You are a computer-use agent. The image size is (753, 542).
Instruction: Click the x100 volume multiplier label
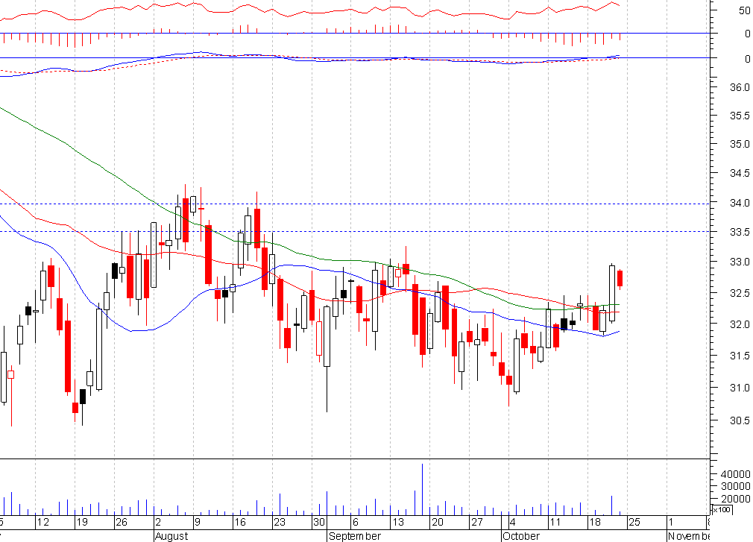[722, 509]
